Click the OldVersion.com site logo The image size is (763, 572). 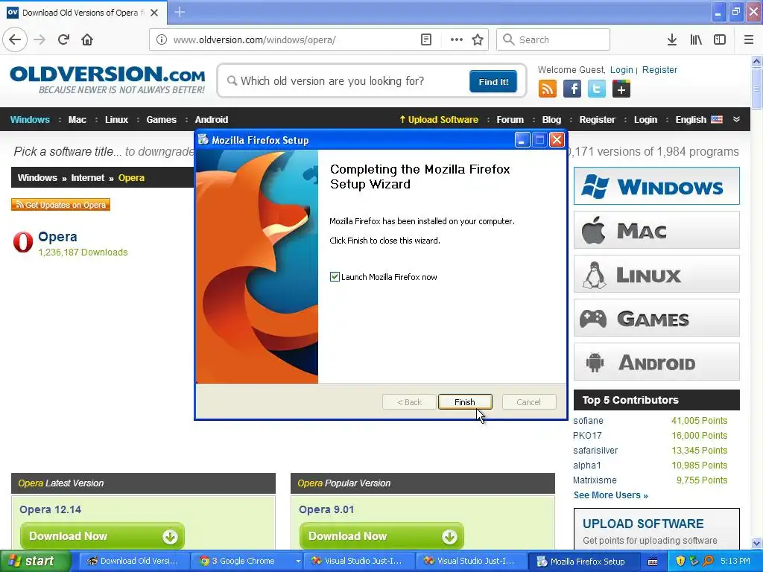(x=107, y=80)
